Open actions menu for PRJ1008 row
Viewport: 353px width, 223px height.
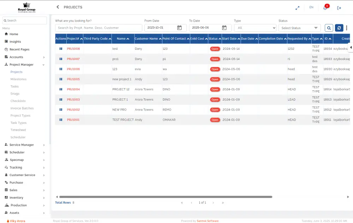(x=61, y=49)
